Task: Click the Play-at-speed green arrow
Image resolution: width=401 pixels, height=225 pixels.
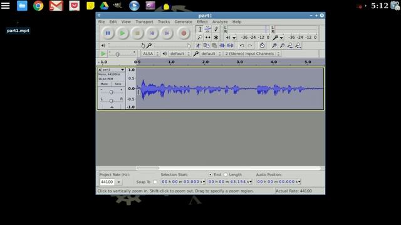Action: [x=103, y=54]
